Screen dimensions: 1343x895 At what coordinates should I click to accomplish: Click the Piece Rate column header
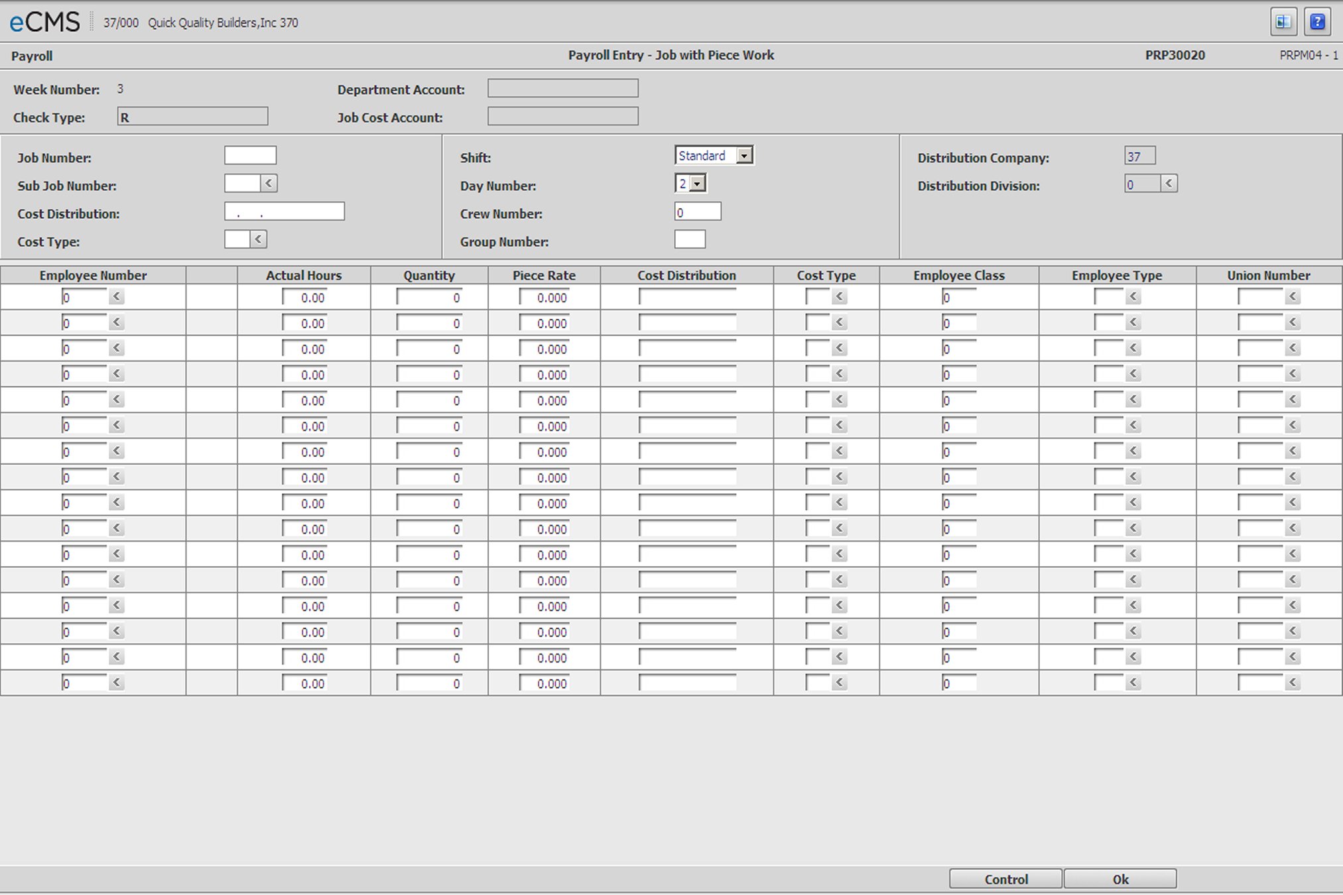544,275
